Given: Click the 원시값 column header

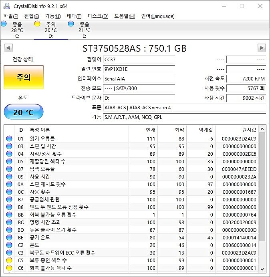Looking at the screenshot, I should [237, 130].
